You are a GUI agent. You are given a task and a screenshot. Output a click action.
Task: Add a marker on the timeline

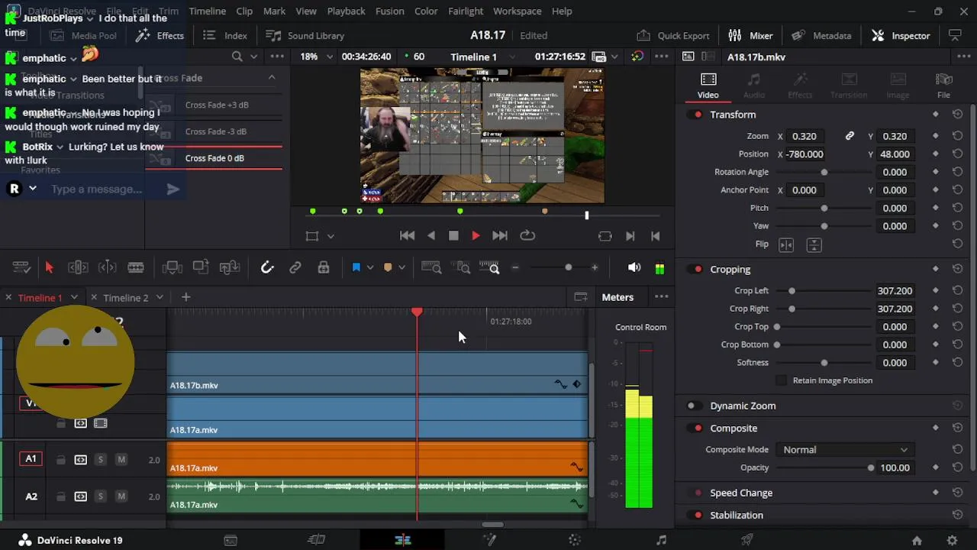[x=388, y=267]
